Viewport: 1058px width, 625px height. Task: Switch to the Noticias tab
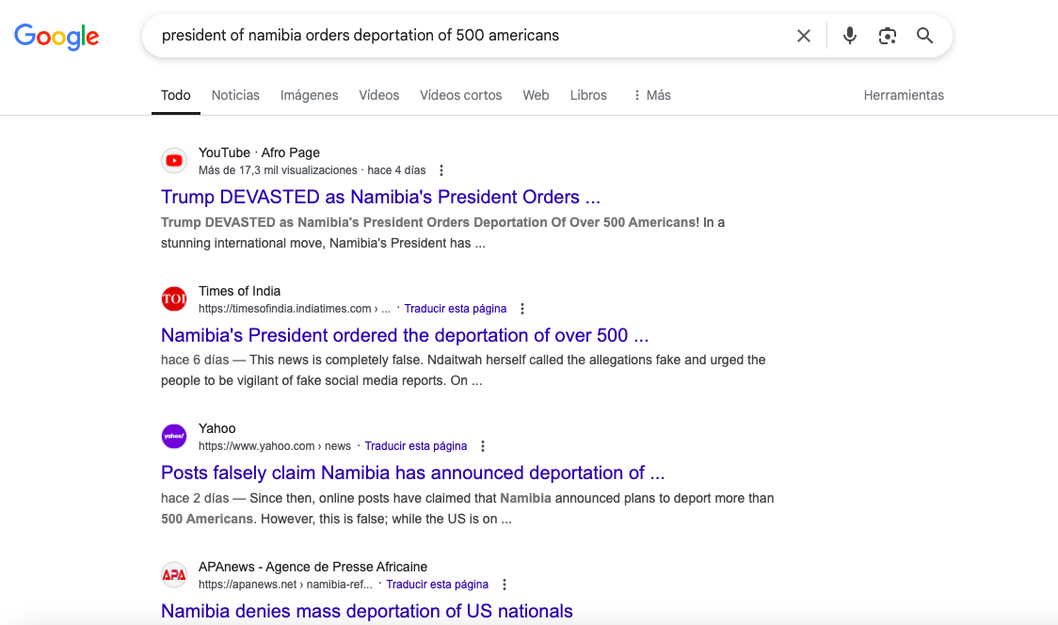click(235, 95)
